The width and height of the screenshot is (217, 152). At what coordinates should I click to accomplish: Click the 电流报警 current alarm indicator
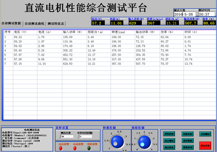coord(75,148)
